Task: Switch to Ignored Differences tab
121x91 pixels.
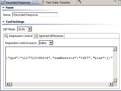Action: [49, 36]
